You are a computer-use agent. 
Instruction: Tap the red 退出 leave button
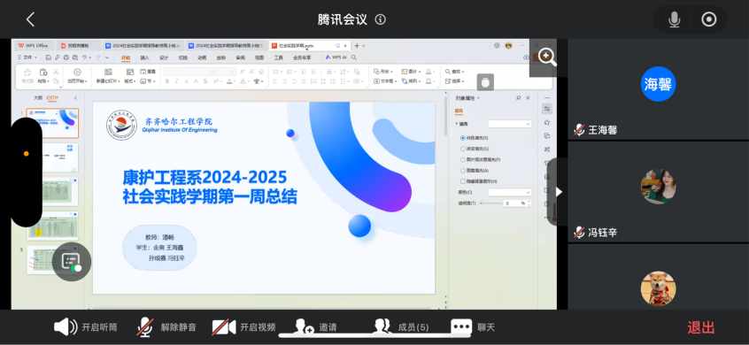click(701, 327)
